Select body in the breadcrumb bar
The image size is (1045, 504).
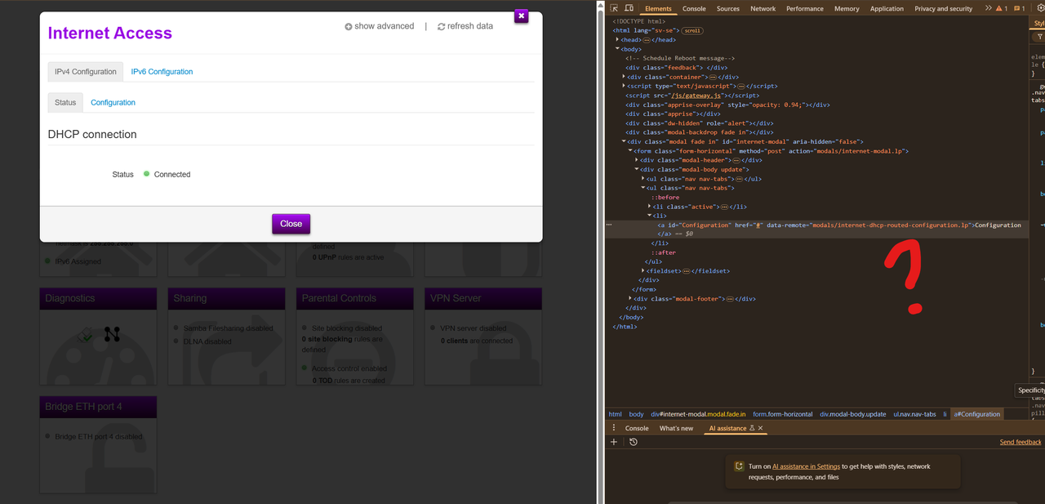click(636, 414)
